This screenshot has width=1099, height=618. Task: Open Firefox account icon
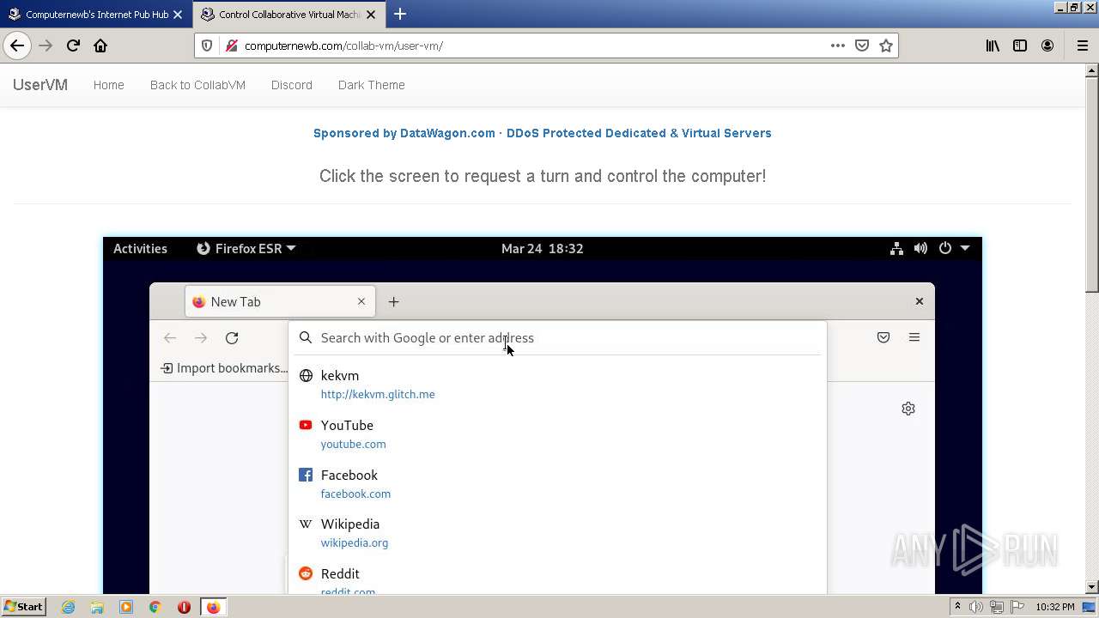coord(1047,45)
